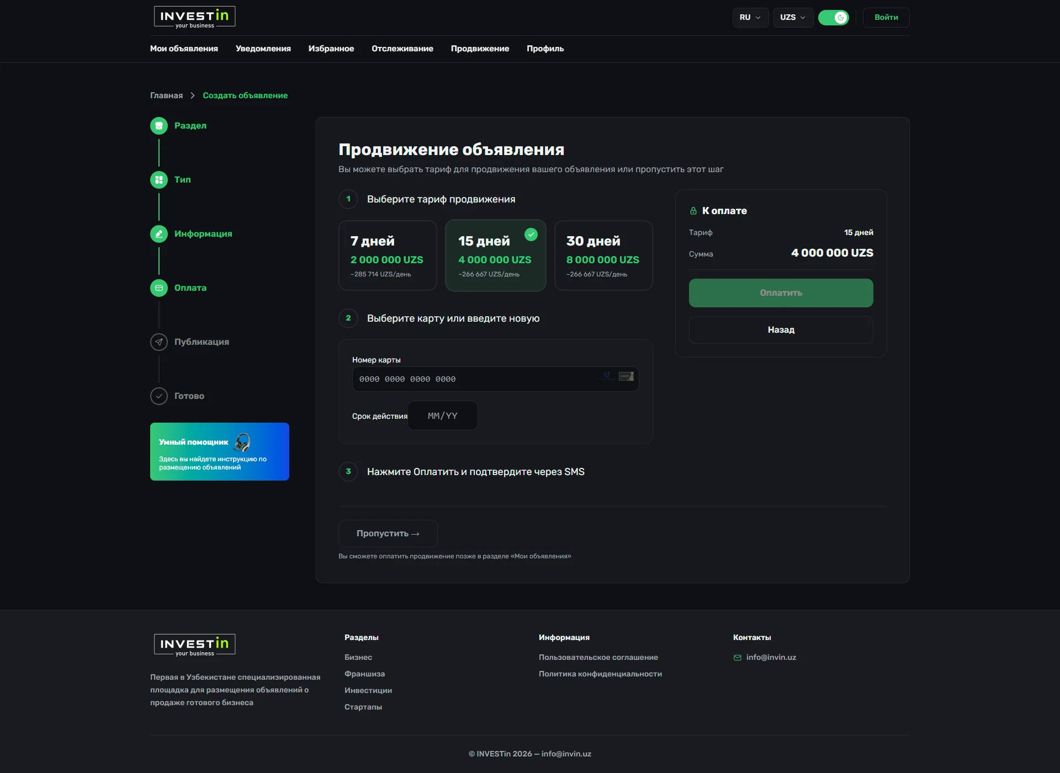Image resolution: width=1060 pixels, height=773 pixels.
Task: Open the RU language dropdown
Action: point(750,18)
